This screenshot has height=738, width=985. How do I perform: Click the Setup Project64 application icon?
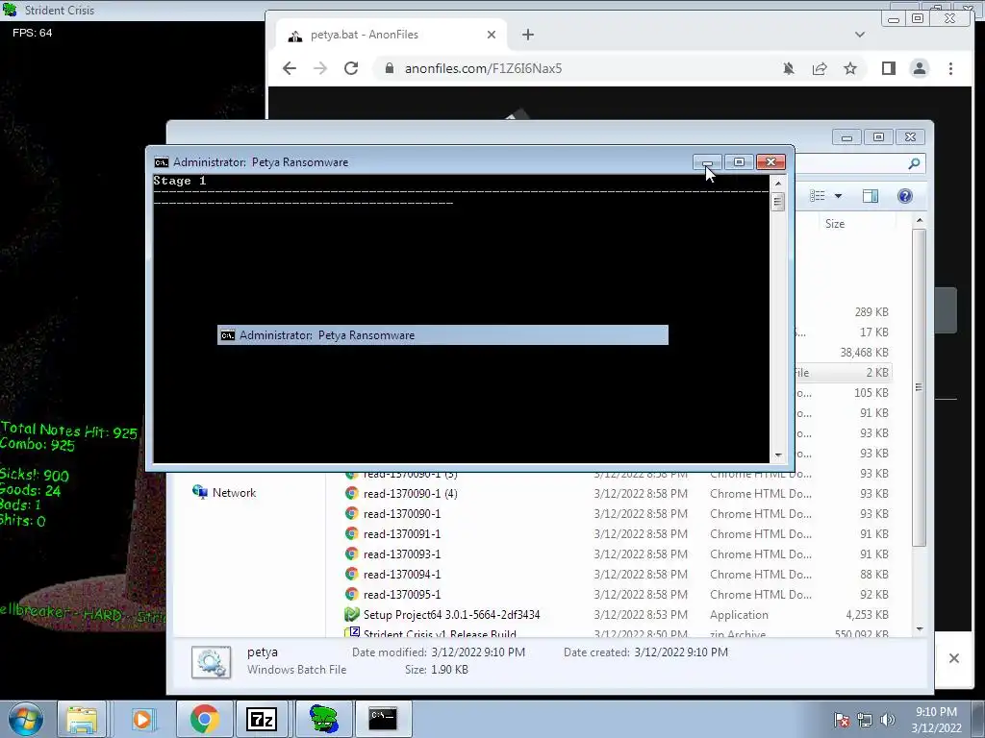coord(352,614)
